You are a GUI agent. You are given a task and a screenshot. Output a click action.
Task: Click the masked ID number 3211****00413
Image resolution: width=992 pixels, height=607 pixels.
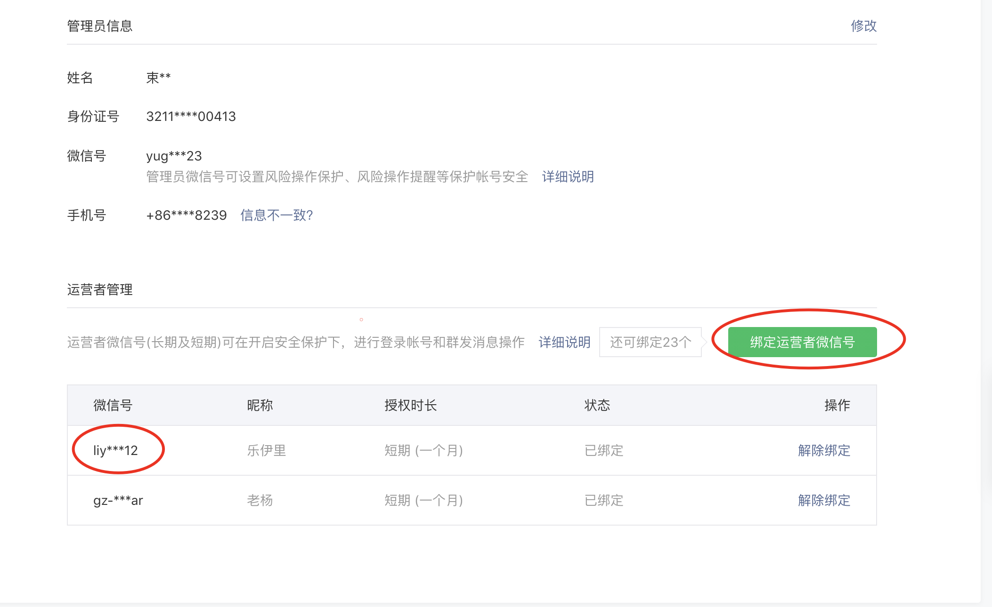[191, 116]
